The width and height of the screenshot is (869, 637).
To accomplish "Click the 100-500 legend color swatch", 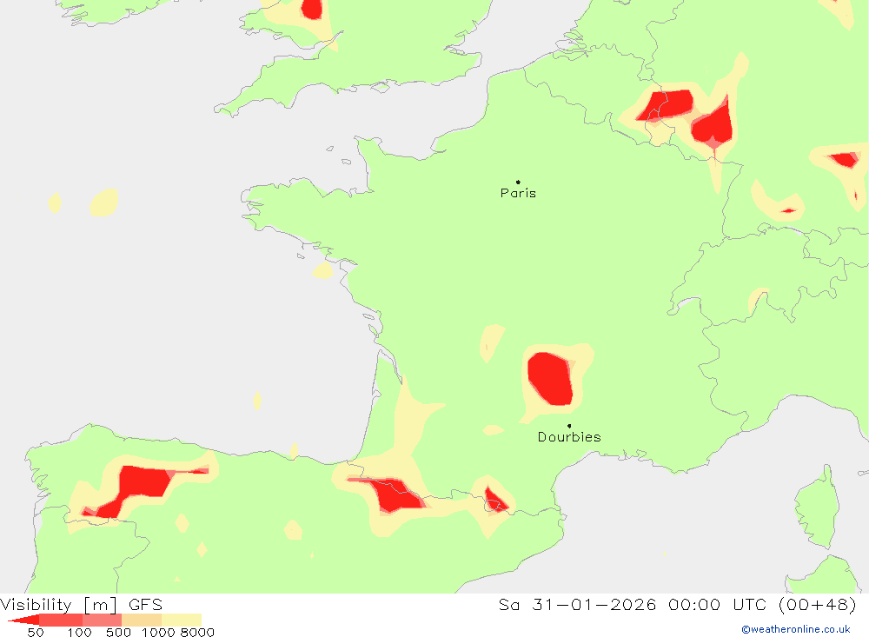I will click(102, 620).
